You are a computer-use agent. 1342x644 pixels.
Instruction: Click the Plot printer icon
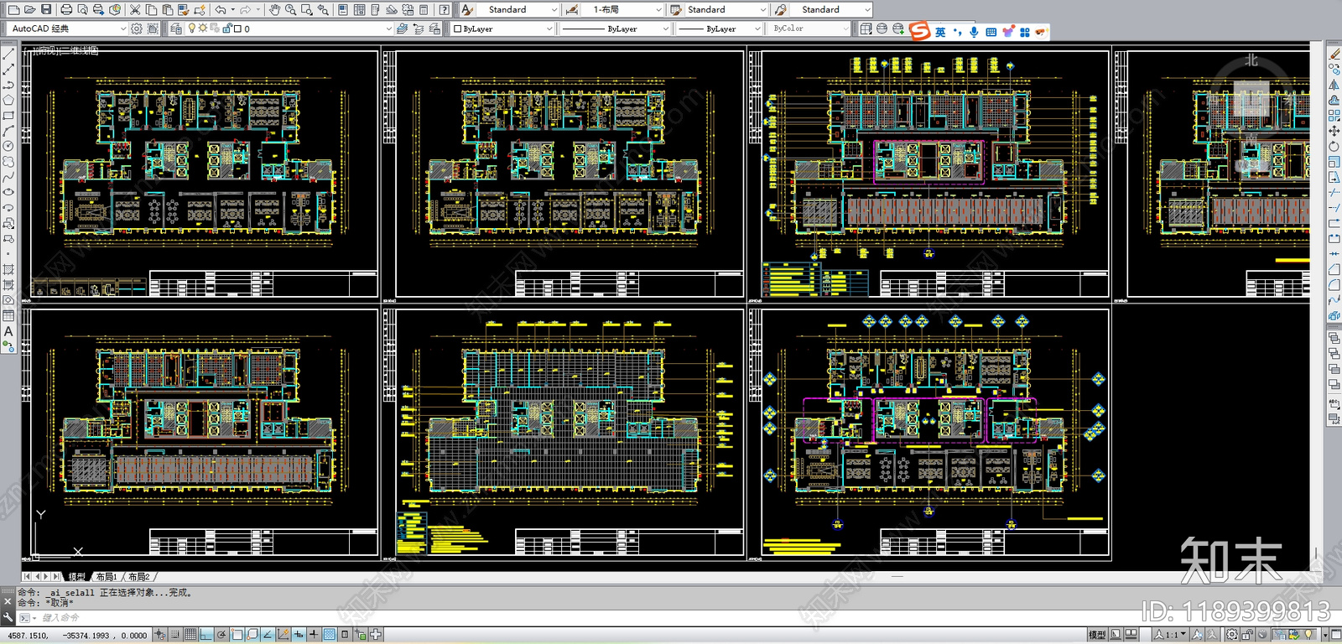(66, 9)
